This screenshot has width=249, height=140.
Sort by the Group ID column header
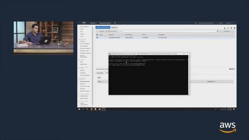(x=111, y=35)
